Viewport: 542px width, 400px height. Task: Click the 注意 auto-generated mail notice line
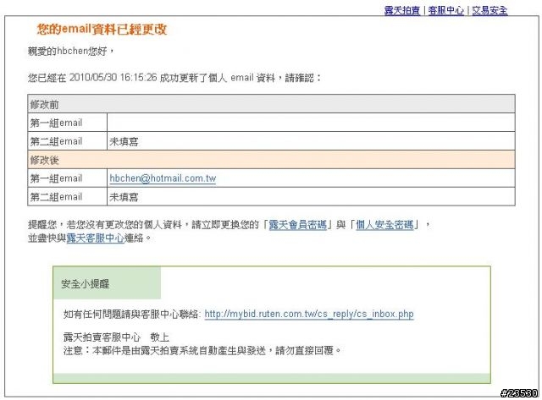(202, 351)
